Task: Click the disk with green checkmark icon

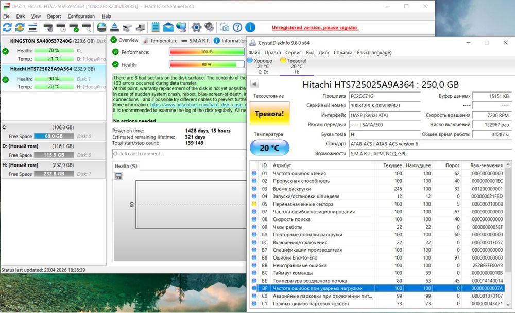Action: coord(74,28)
